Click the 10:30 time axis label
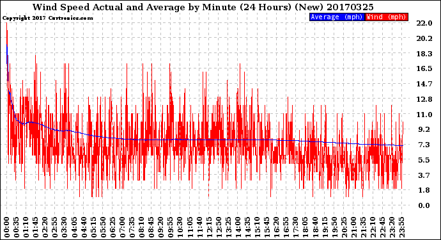This screenshot has height=240, width=441. (x=180, y=227)
